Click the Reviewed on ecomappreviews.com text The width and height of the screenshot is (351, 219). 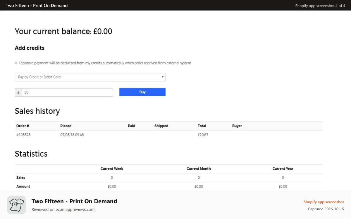click(63, 209)
